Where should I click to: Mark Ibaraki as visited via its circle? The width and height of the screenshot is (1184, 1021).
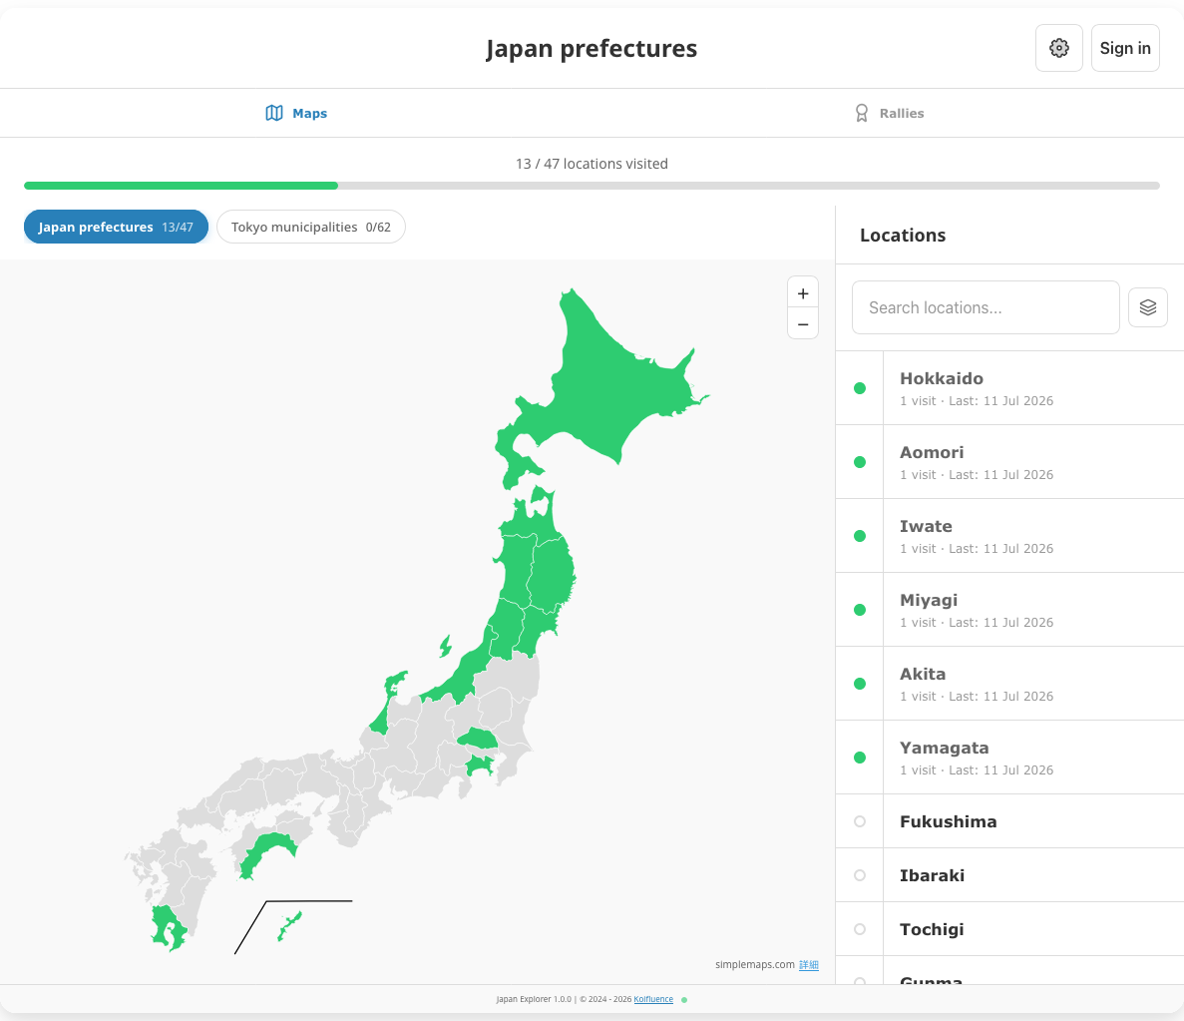coord(859,875)
